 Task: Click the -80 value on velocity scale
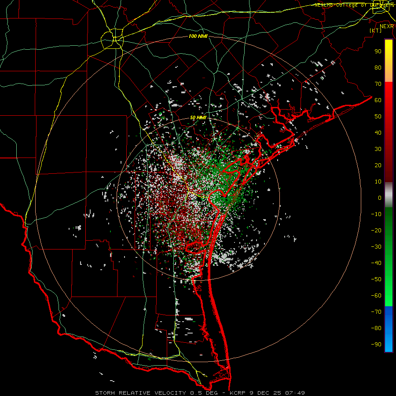point(376,328)
